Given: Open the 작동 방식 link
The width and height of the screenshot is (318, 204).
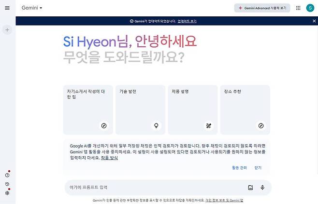Looking at the screenshot, I should 109,158.
